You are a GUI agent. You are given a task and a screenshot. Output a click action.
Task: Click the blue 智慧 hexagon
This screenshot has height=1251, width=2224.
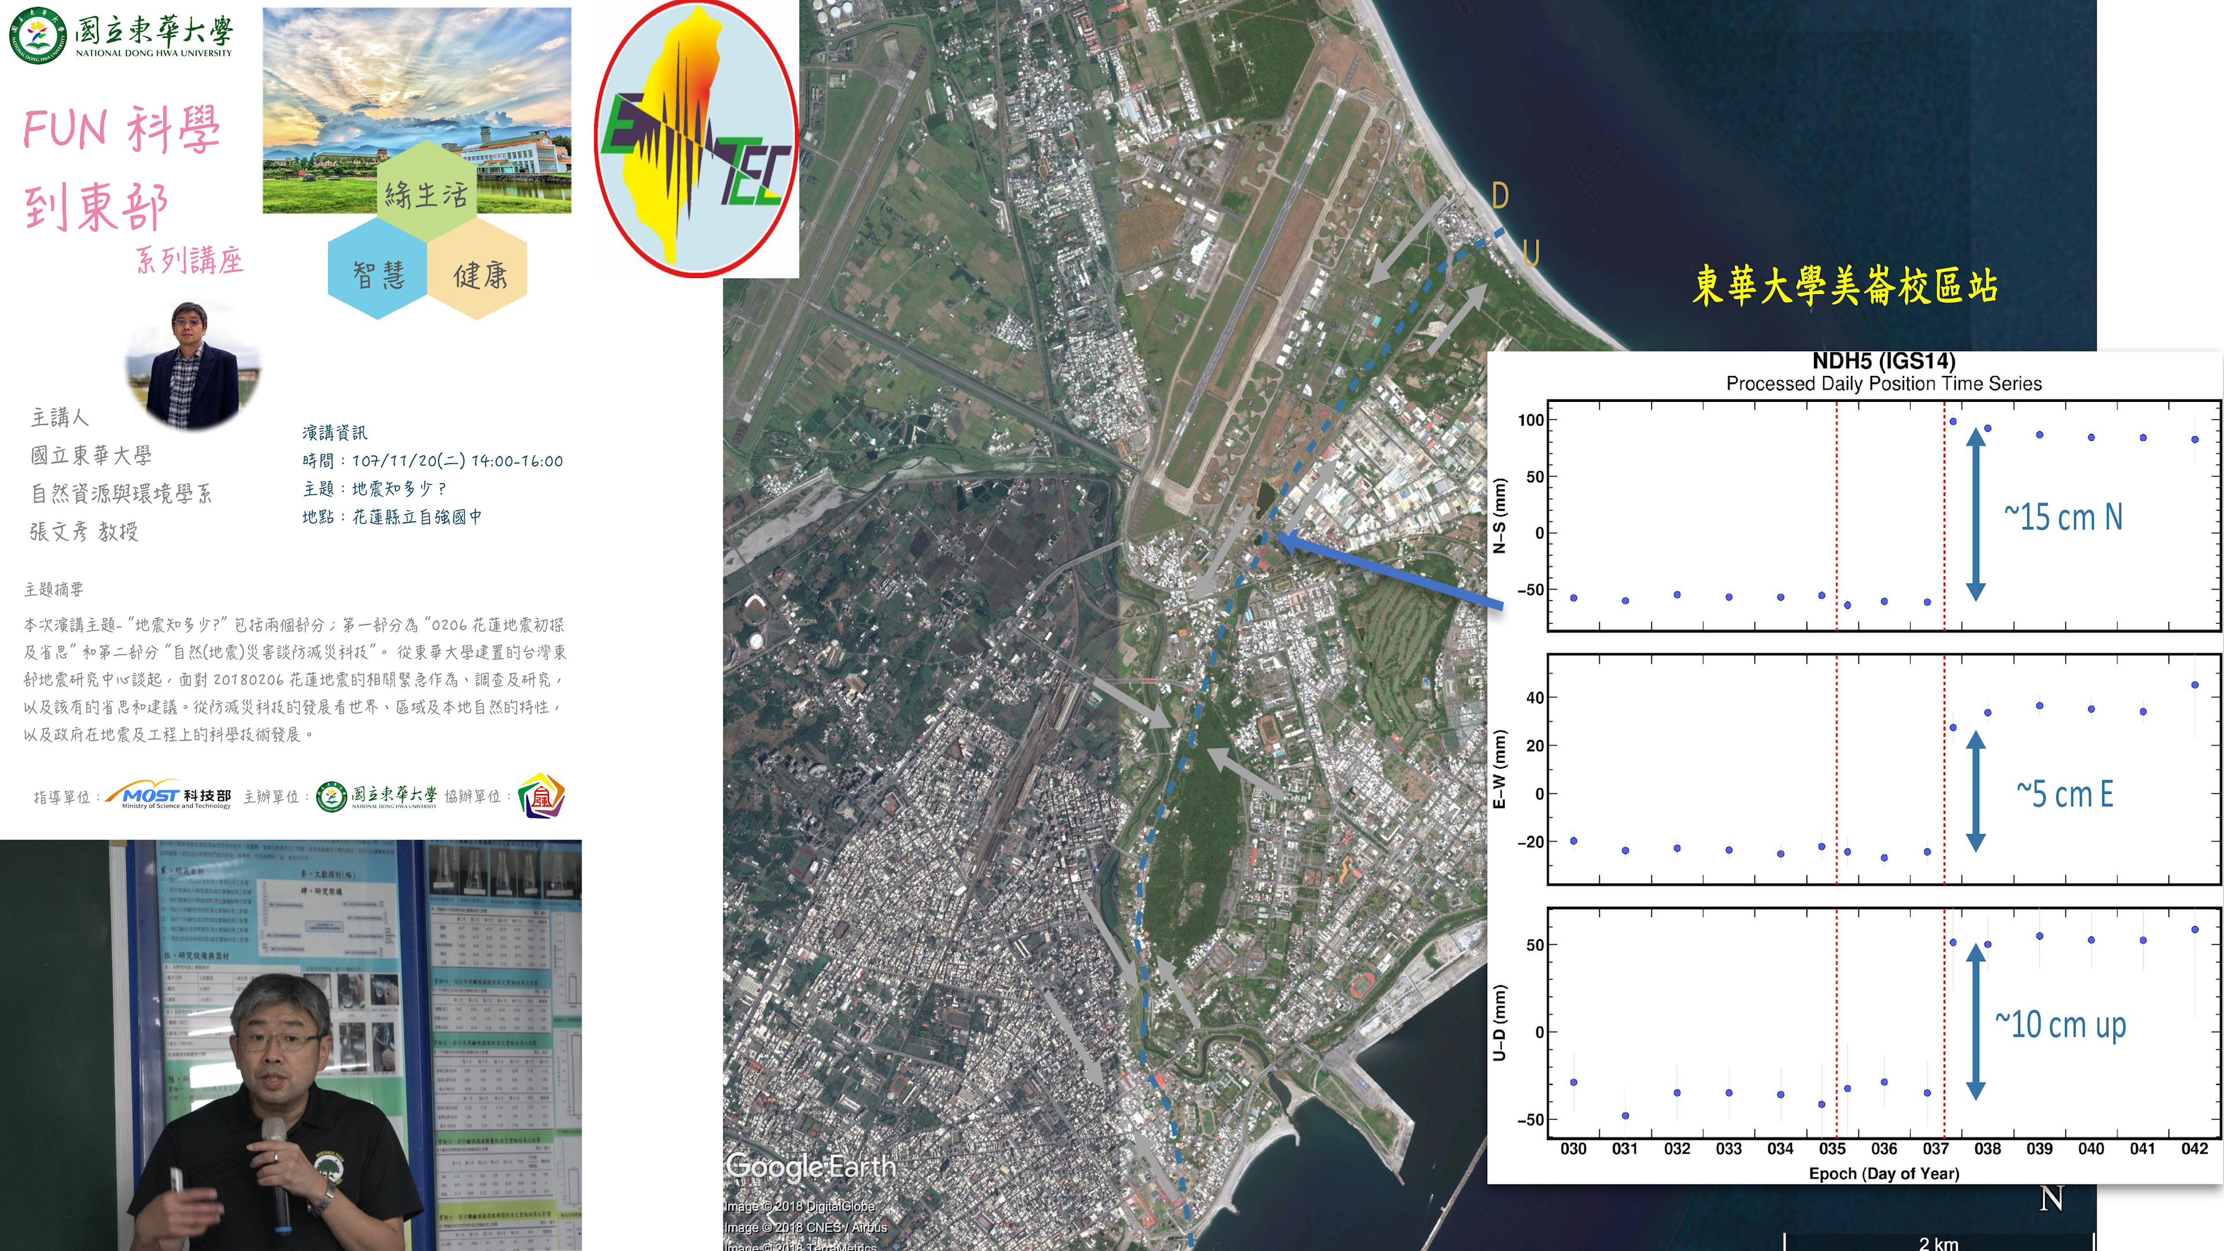click(378, 275)
